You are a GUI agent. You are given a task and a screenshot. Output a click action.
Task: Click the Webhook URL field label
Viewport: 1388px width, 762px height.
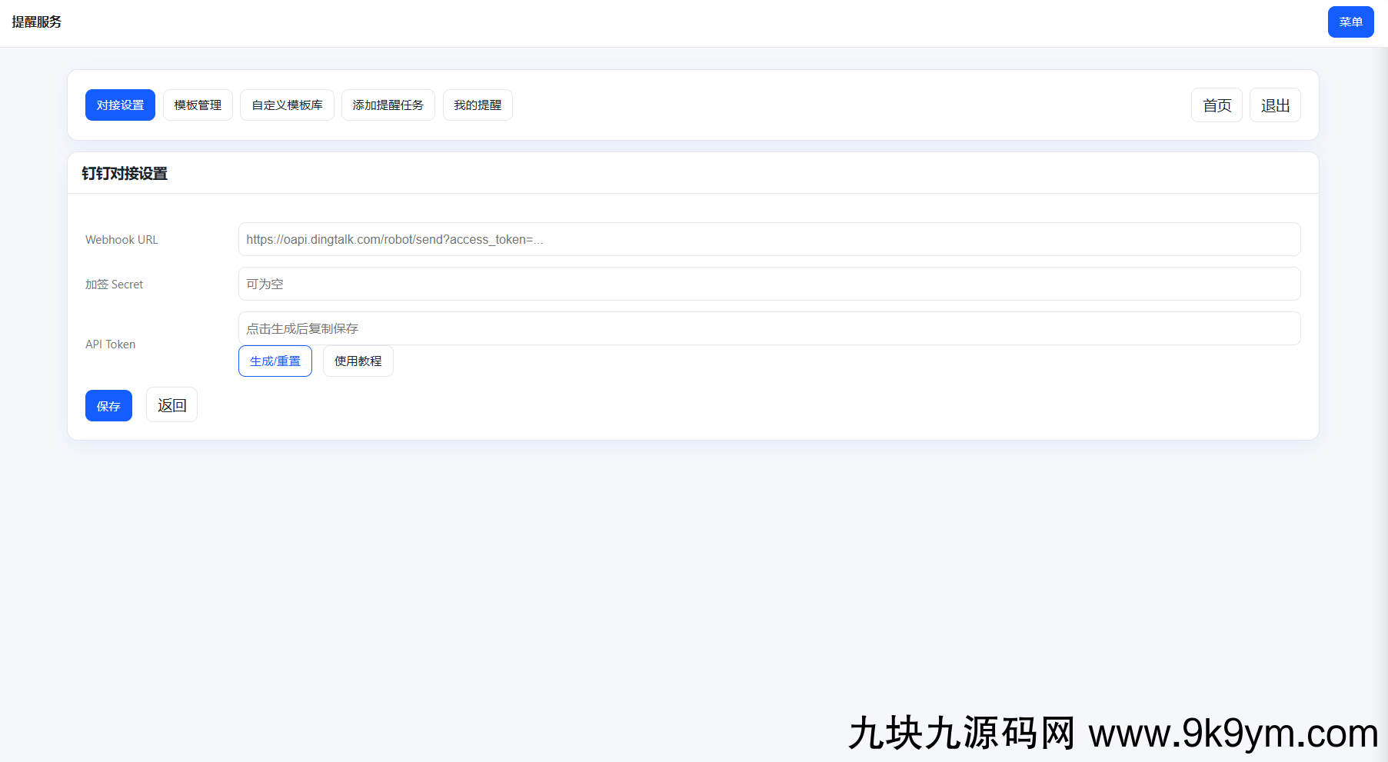121,239
